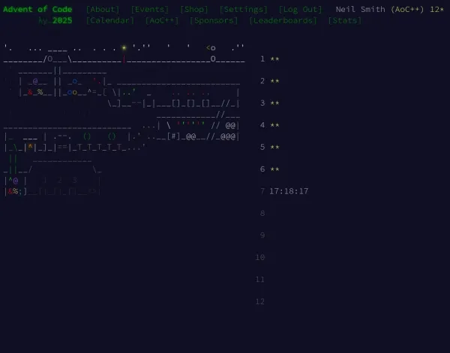
Task: Click the orange ^ in the ASCII art
Action: [30, 147]
